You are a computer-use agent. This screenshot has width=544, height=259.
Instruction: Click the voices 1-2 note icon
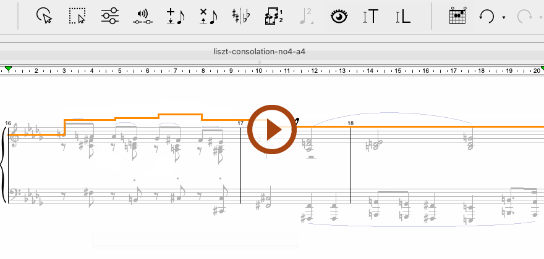pyautogui.click(x=273, y=17)
